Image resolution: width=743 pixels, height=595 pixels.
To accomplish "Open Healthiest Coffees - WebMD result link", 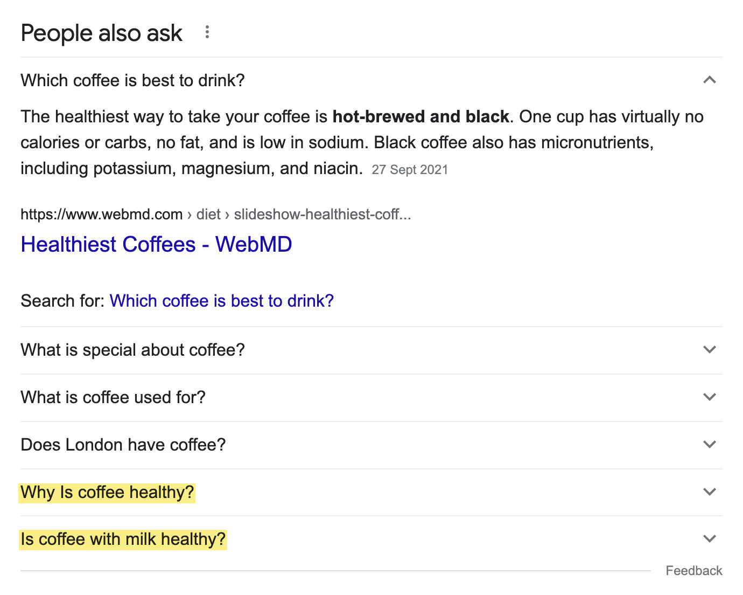I will 156,245.
